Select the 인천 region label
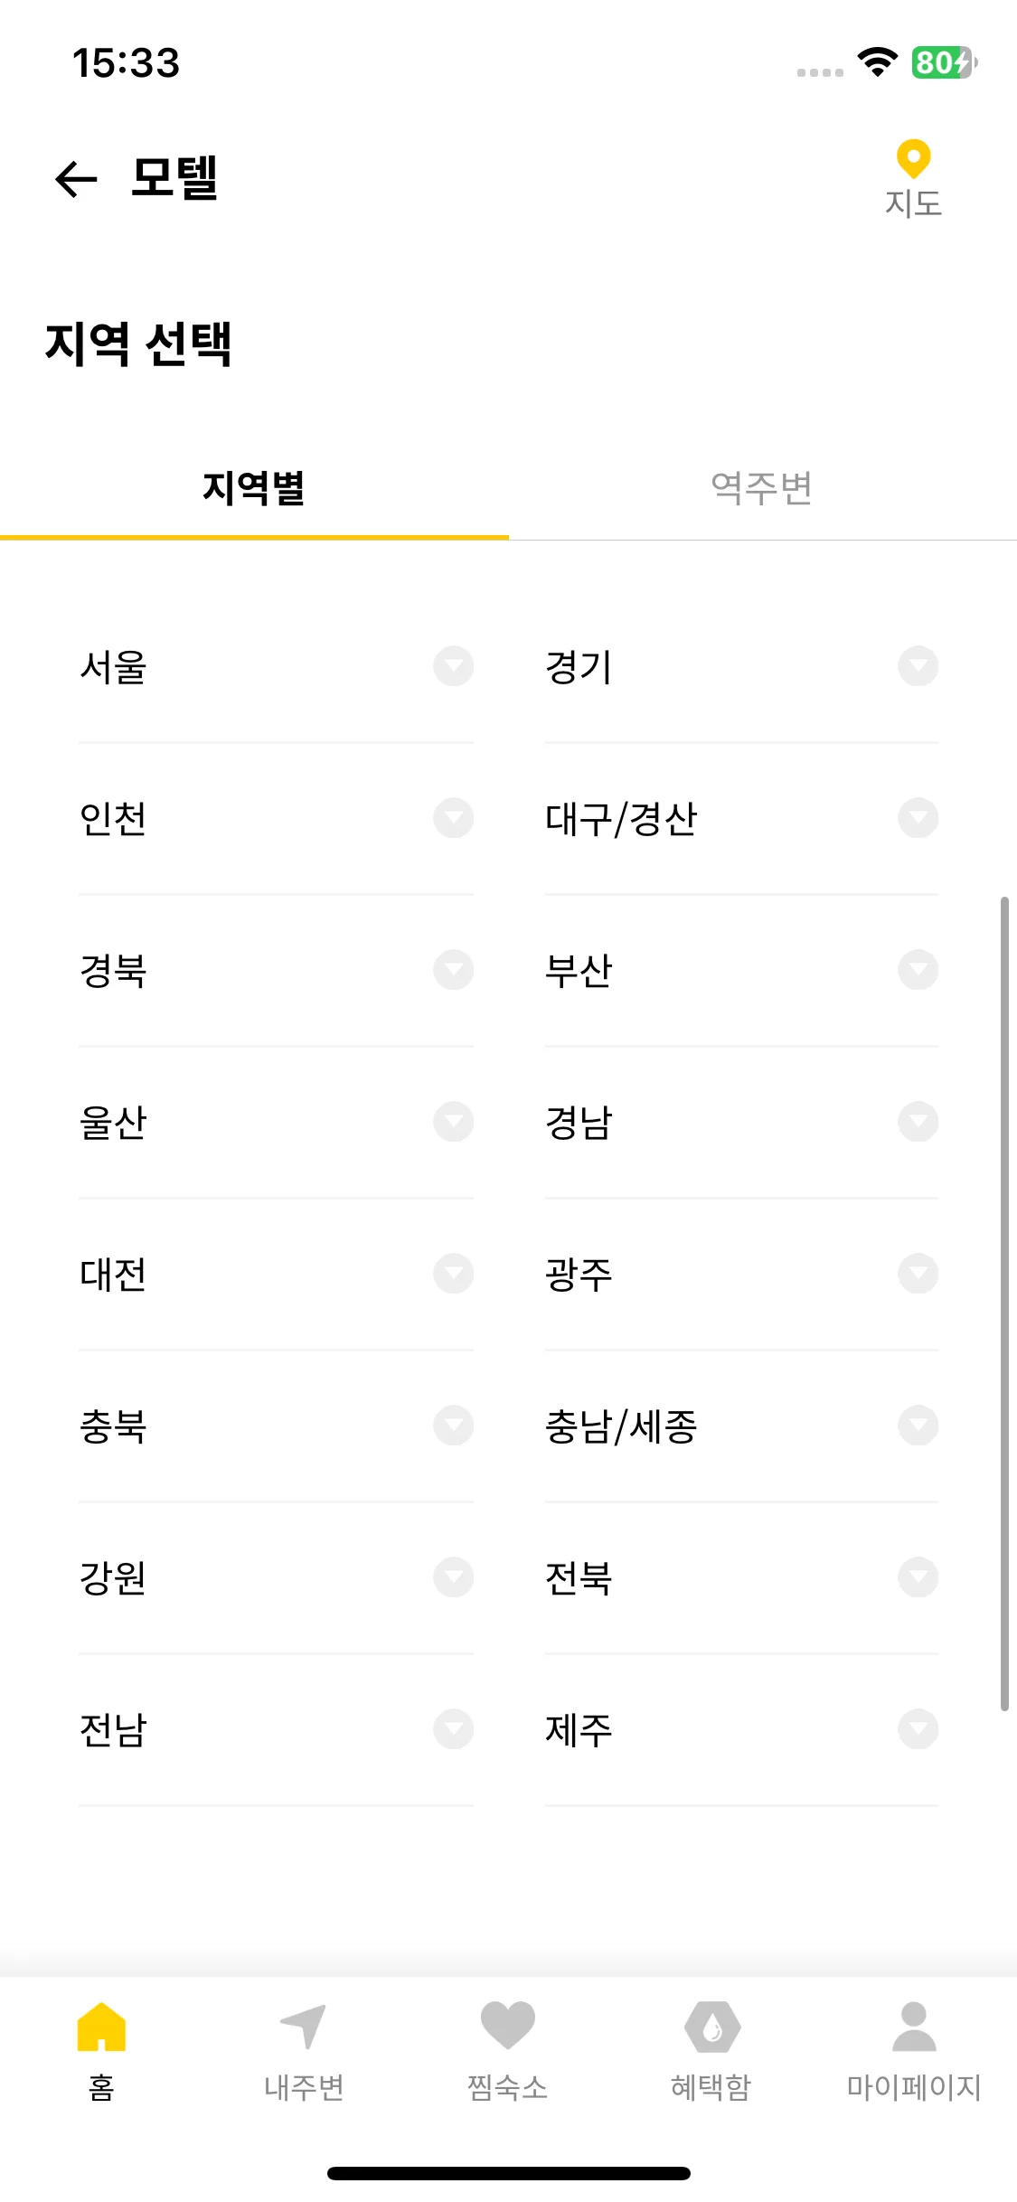1017x2202 pixels. click(x=113, y=819)
